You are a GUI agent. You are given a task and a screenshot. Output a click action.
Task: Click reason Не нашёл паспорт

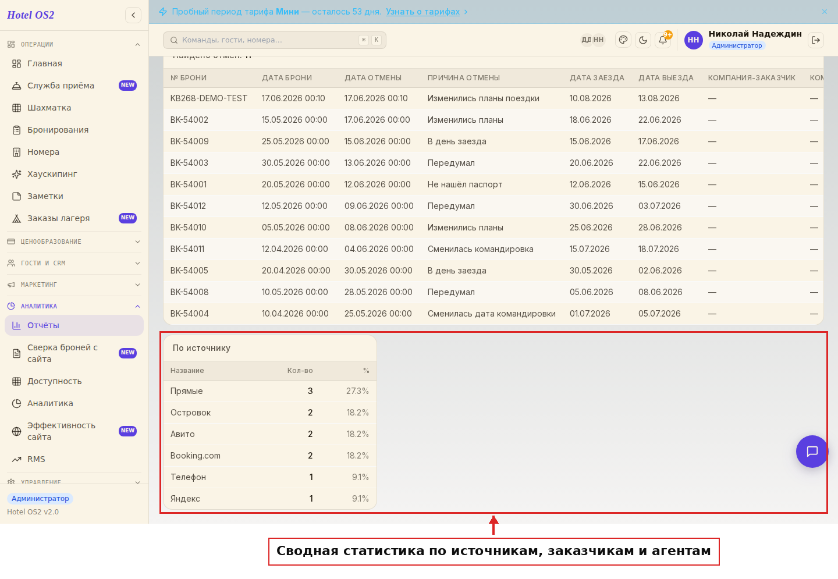465,184
